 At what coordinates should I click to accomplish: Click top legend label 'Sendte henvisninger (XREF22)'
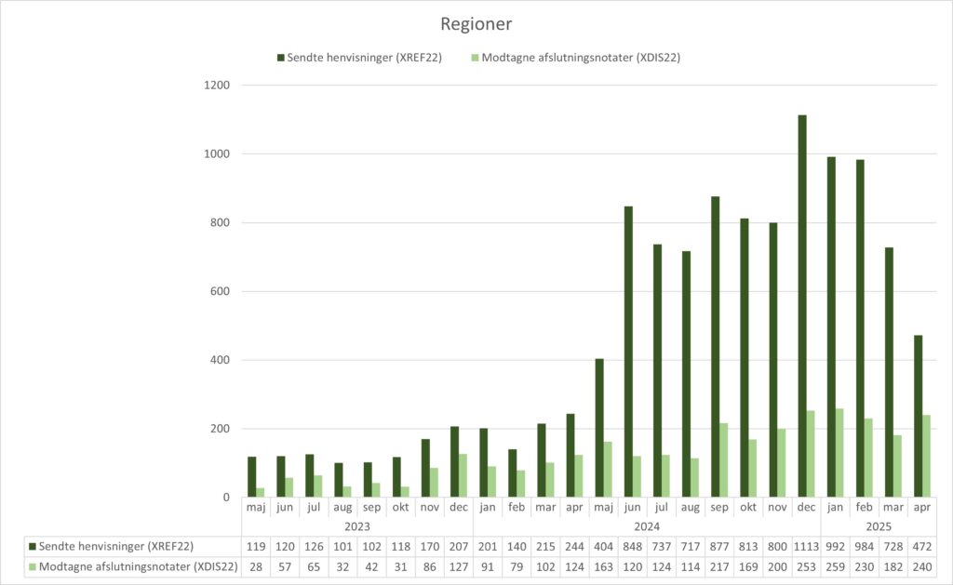click(x=364, y=58)
